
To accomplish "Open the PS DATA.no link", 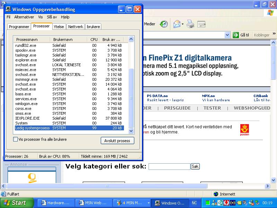I will [157, 96].
